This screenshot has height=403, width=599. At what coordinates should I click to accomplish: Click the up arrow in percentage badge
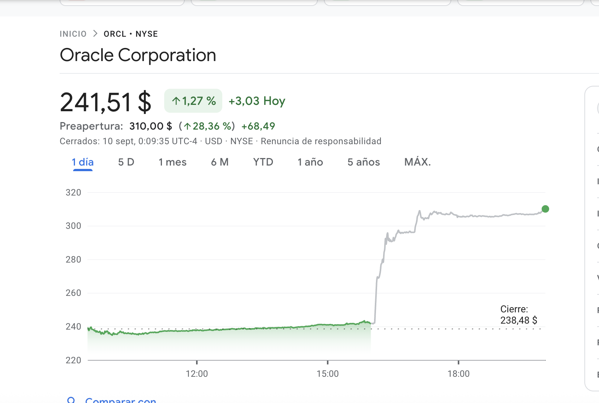point(176,101)
